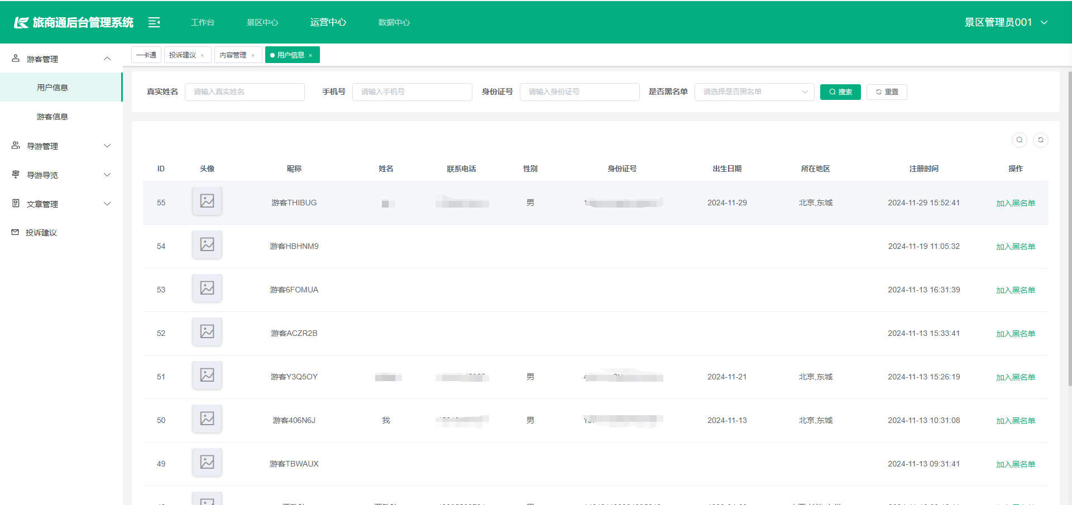Expand the 文章管理 sidebar group
The image size is (1072, 505).
click(61, 204)
